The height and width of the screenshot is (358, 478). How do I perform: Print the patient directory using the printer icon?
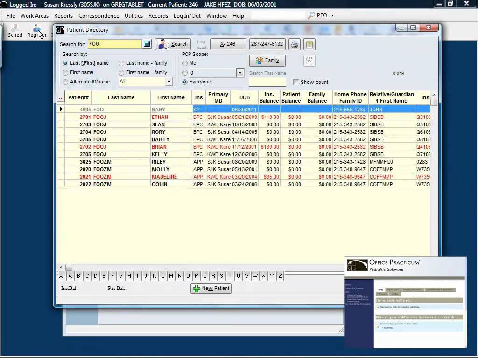[x=294, y=44]
